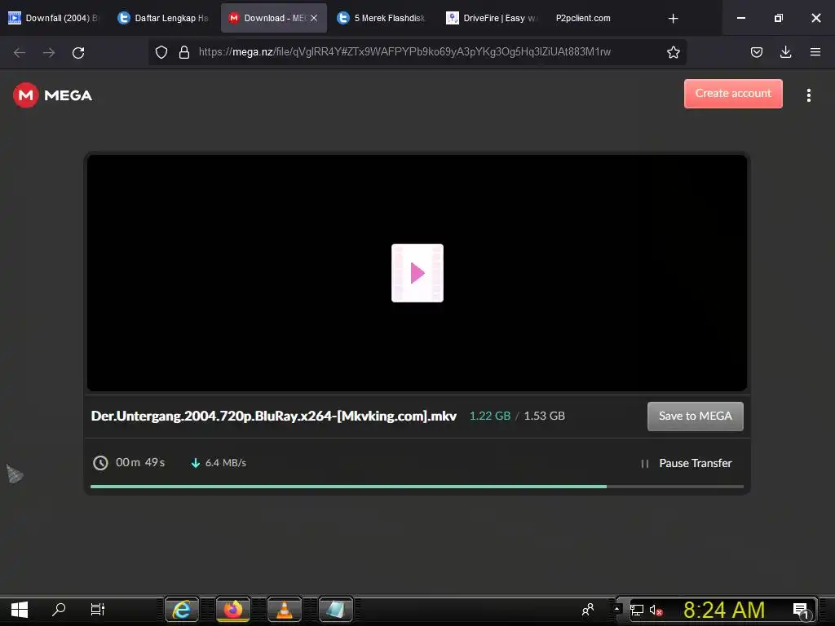This screenshot has width=835, height=626.
Task: Click the browser back arrow
Action: coord(20,52)
